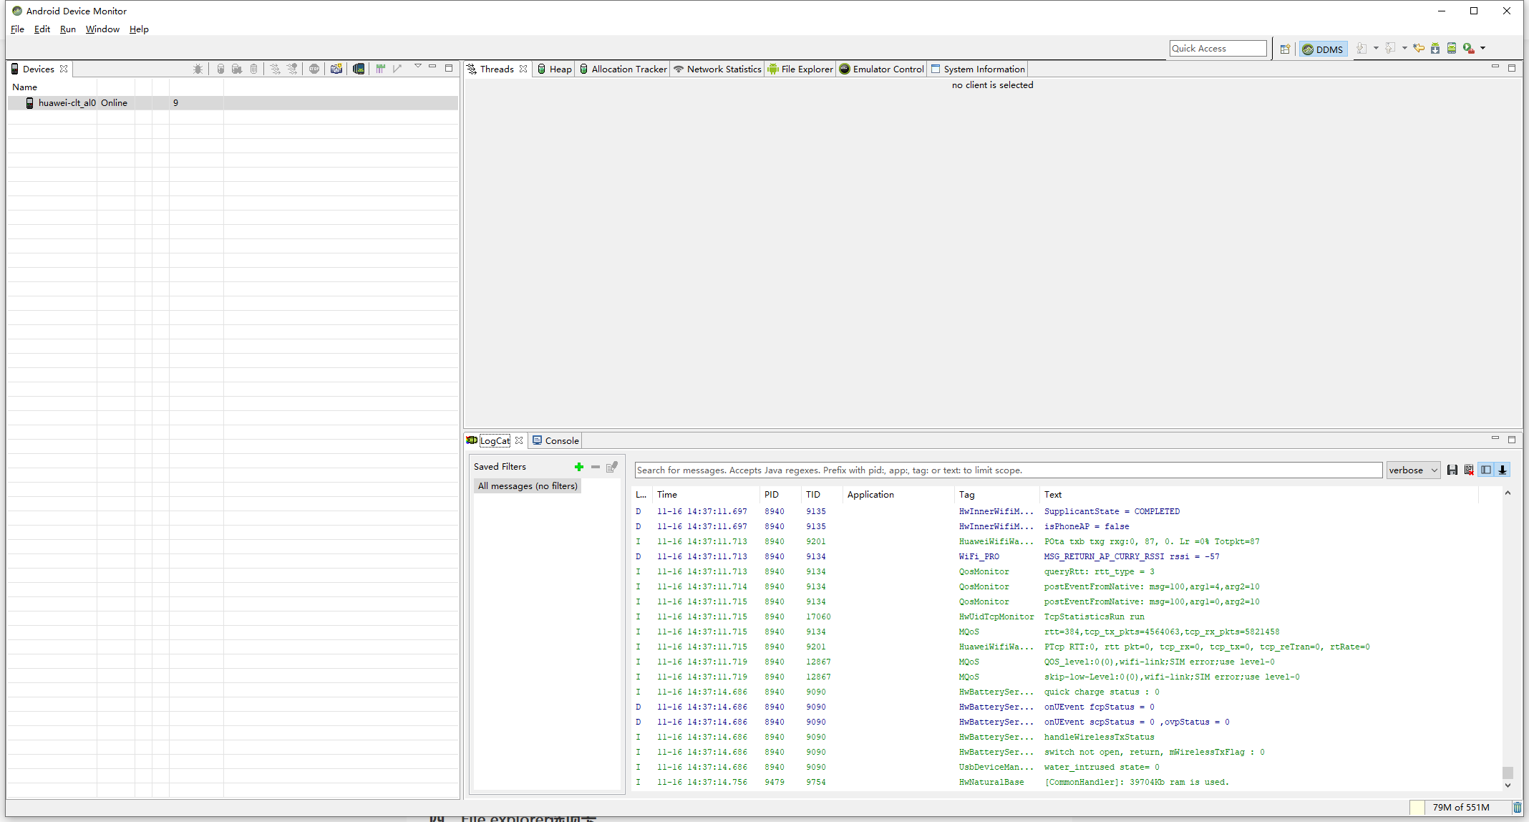Click the logcat message search field
Image resolution: width=1529 pixels, height=822 pixels.
click(x=1008, y=470)
